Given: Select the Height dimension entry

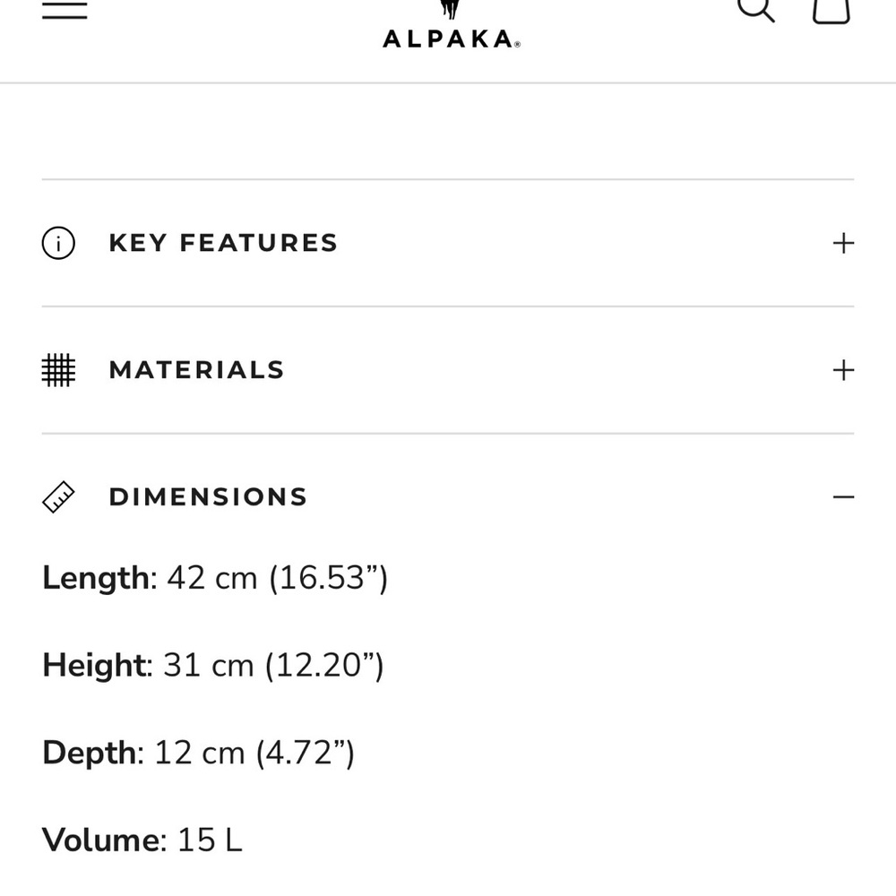Looking at the screenshot, I should tap(212, 665).
